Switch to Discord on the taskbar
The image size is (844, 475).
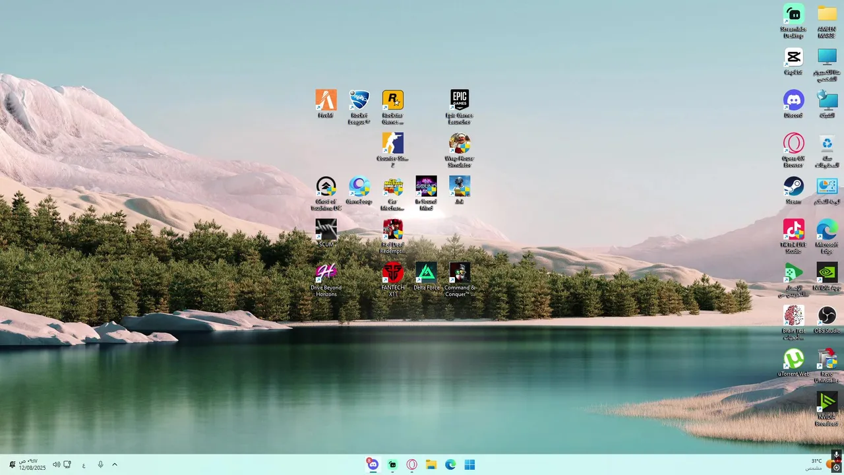[x=373, y=464]
